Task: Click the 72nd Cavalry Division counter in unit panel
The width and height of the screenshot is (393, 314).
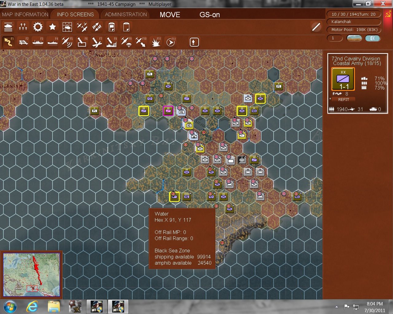Action: tap(343, 79)
